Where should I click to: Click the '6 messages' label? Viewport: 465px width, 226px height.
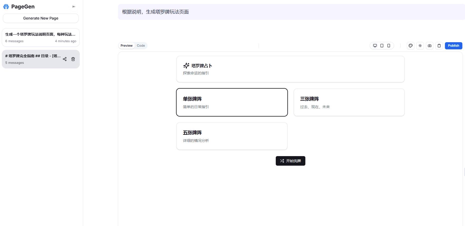point(14,41)
